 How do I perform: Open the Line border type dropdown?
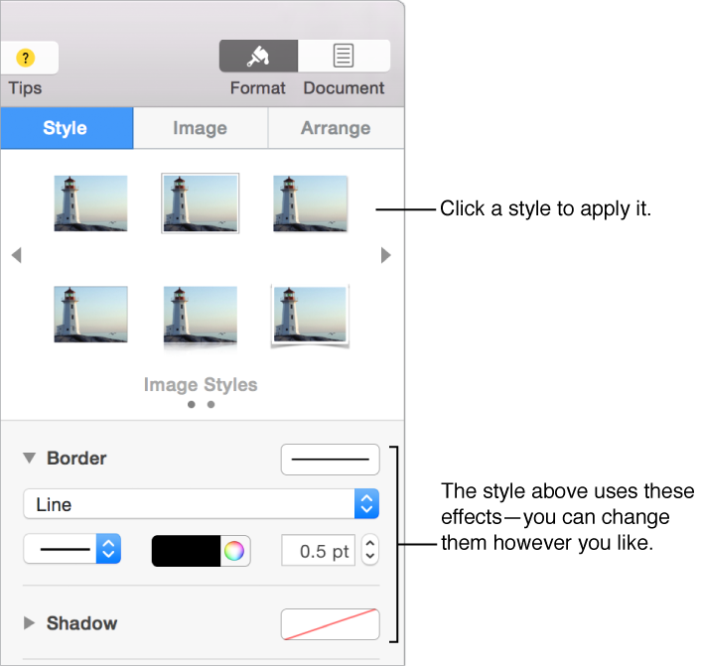click(x=202, y=504)
